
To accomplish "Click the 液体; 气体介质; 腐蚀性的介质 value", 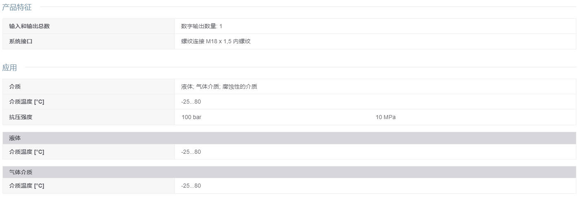I will [219, 86].
